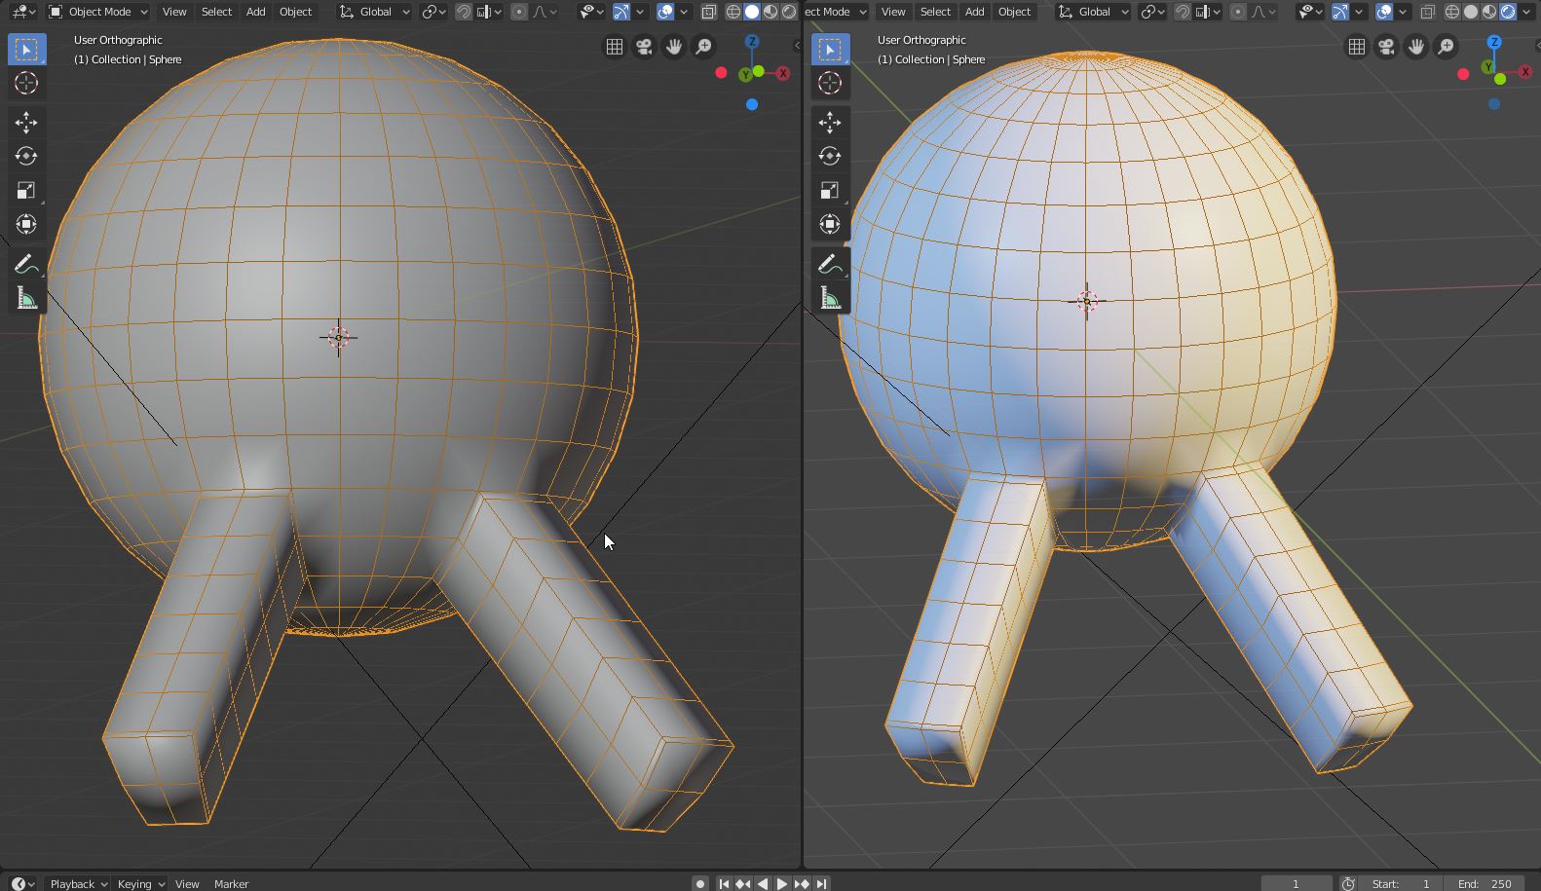Screen dimensions: 1541x891
Task: Open Object Mode dropdown in left viewport
Action: point(97,12)
